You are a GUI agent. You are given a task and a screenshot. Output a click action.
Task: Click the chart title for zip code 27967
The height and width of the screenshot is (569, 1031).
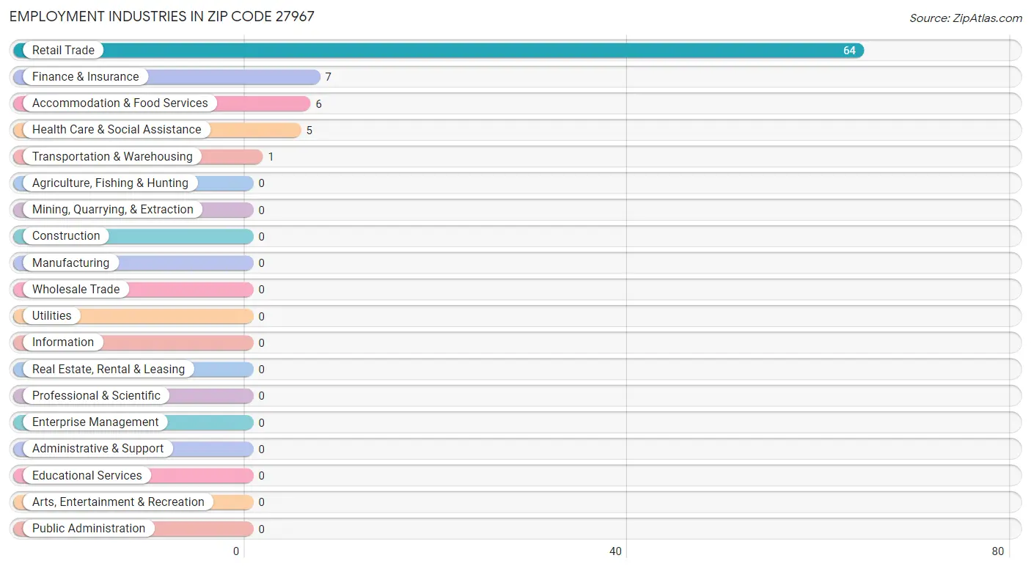(x=162, y=16)
